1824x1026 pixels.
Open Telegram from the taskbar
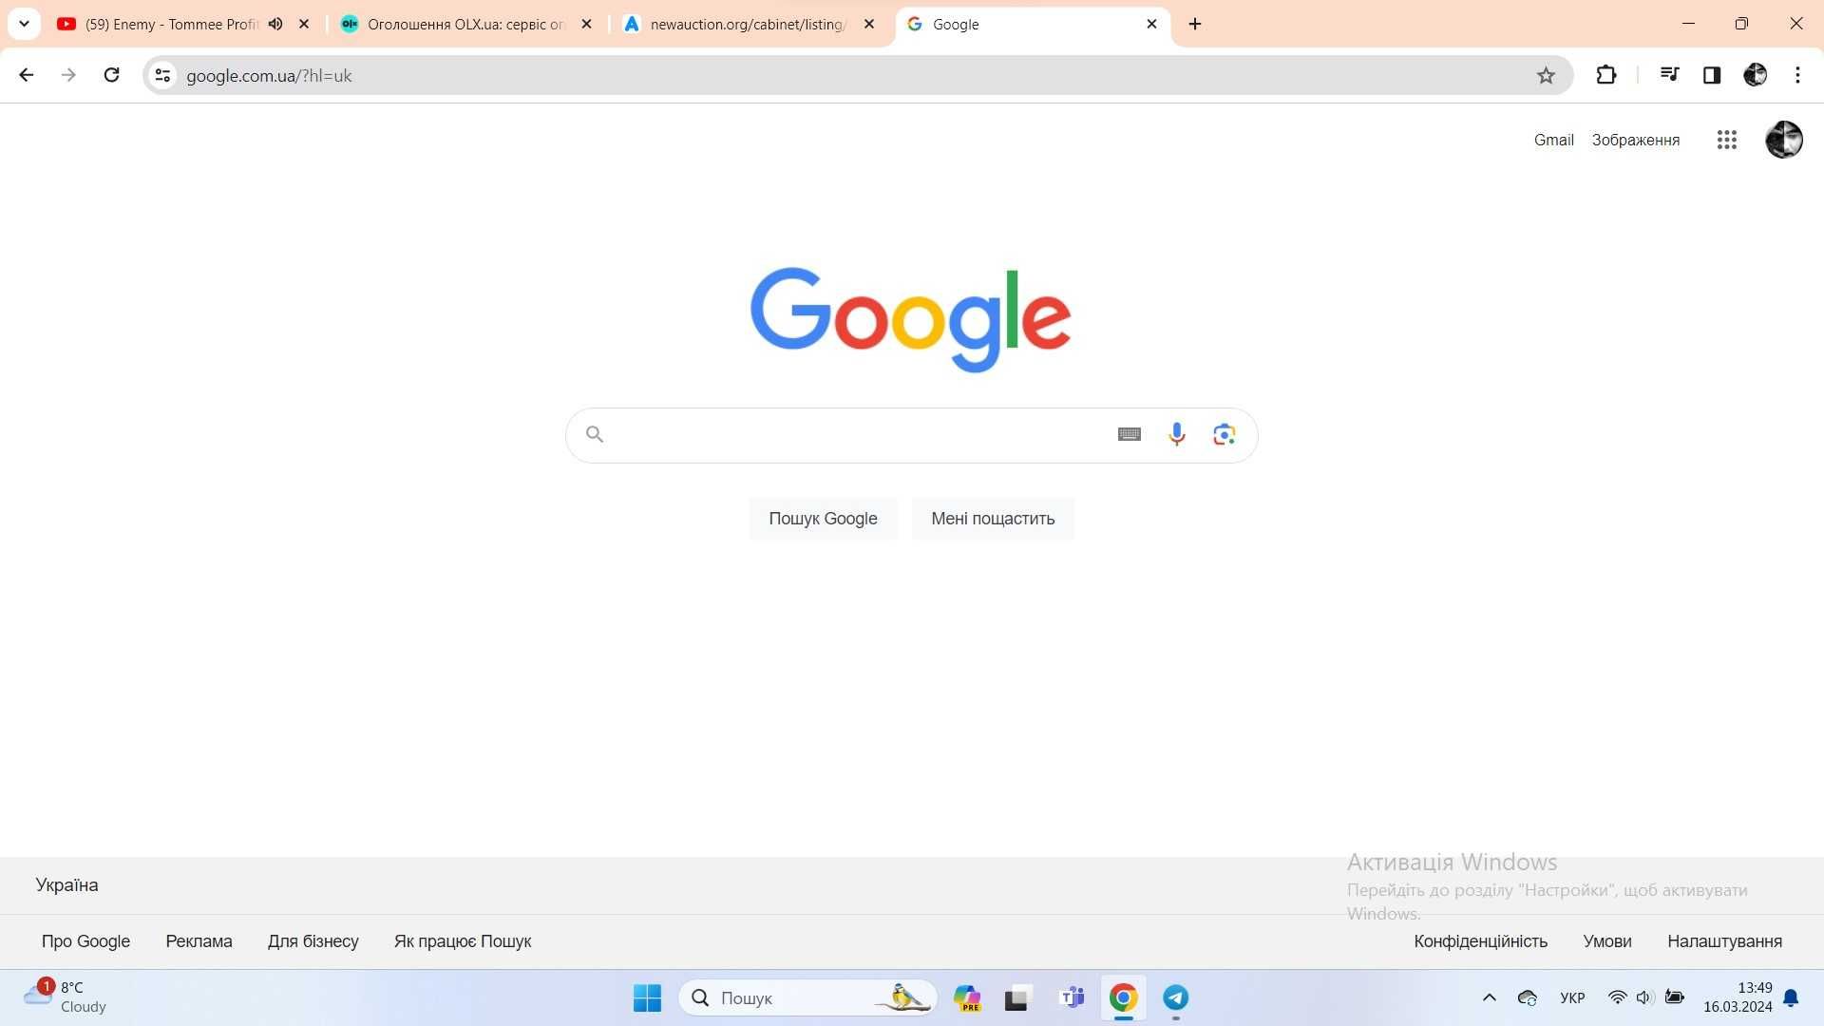[x=1175, y=997]
